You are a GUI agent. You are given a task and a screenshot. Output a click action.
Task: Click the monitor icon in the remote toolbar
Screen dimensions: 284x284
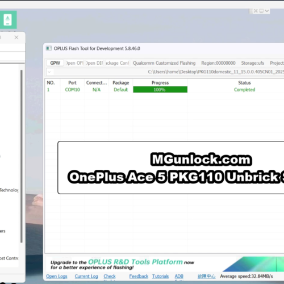261,11
